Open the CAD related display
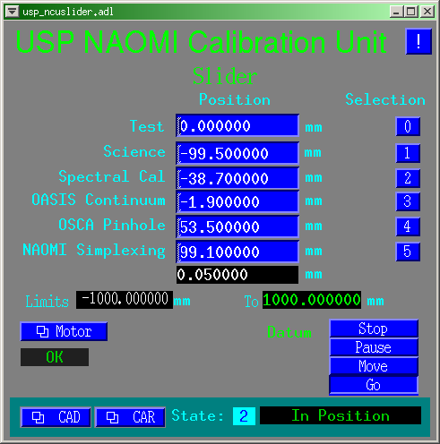Screen dimensions: 440x444 56,417
